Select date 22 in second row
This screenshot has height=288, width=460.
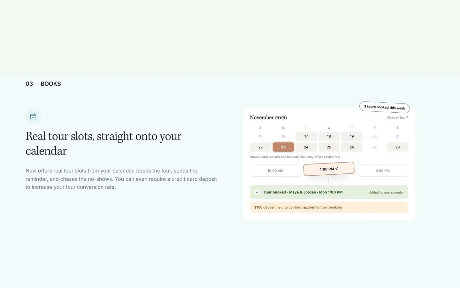[x=260, y=147]
